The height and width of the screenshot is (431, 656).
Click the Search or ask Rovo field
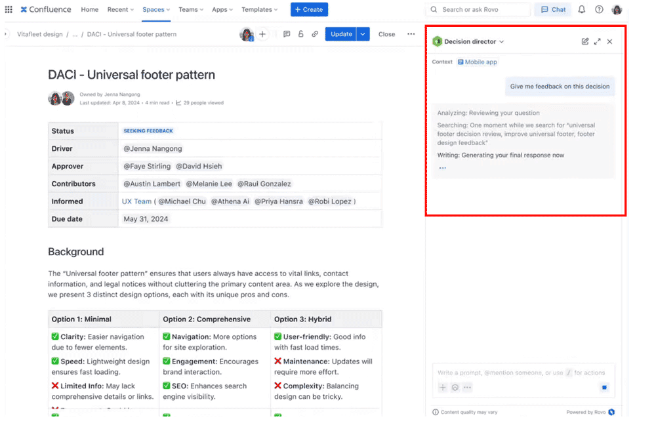478,10
